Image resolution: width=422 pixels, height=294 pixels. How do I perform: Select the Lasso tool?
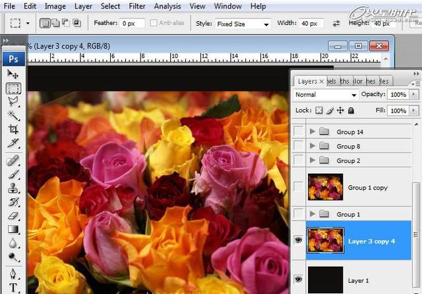tap(13, 102)
